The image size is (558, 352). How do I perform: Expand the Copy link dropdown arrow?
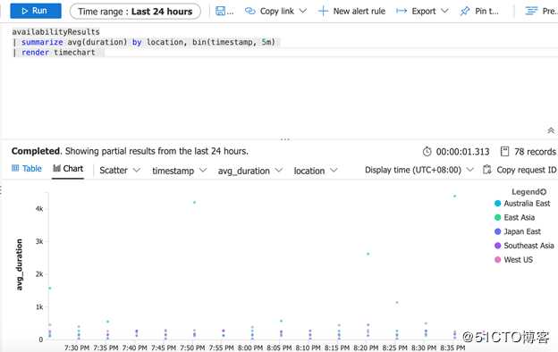(303, 12)
